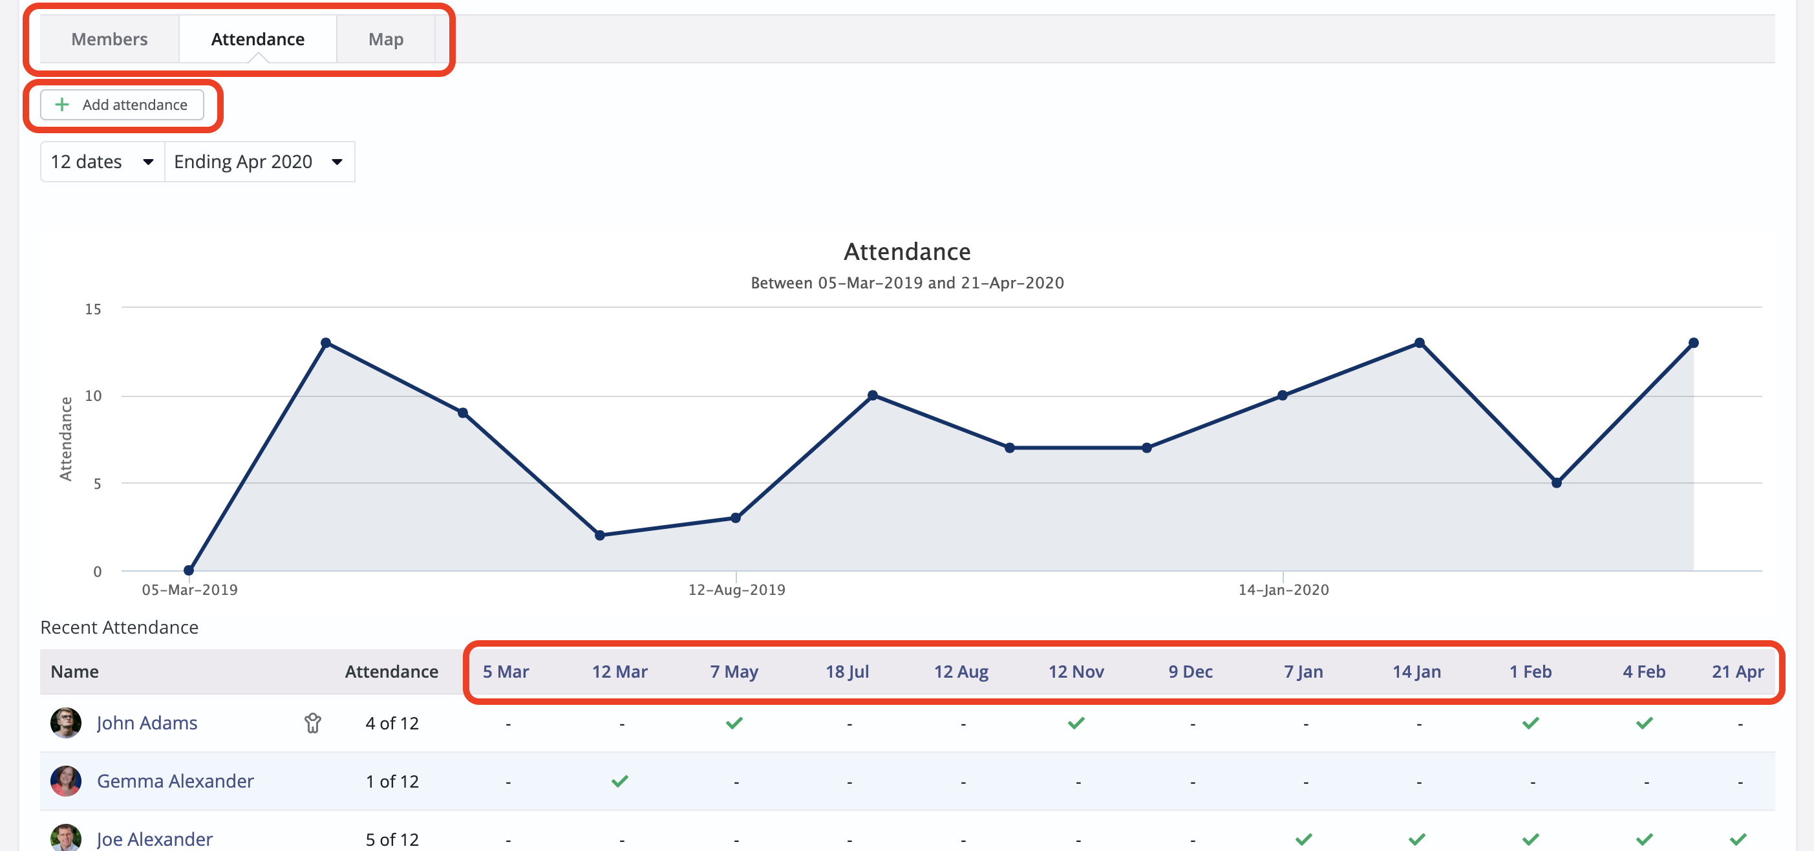Click Gemma Alexander's avatar picture
This screenshot has height=851, width=1814.
click(65, 781)
